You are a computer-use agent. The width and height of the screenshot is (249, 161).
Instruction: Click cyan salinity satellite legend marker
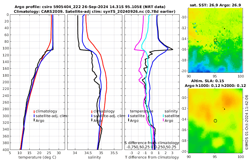(x=163, y=116)
